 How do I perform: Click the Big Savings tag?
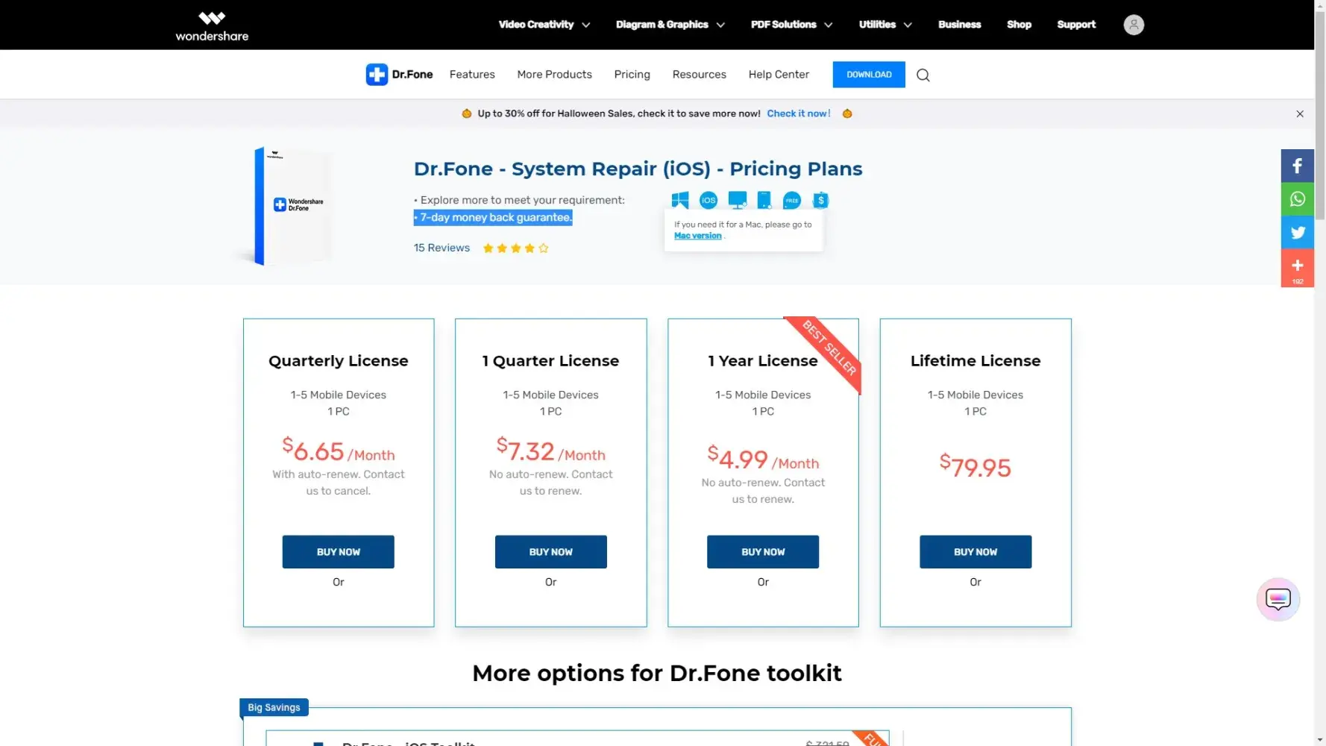click(x=274, y=707)
